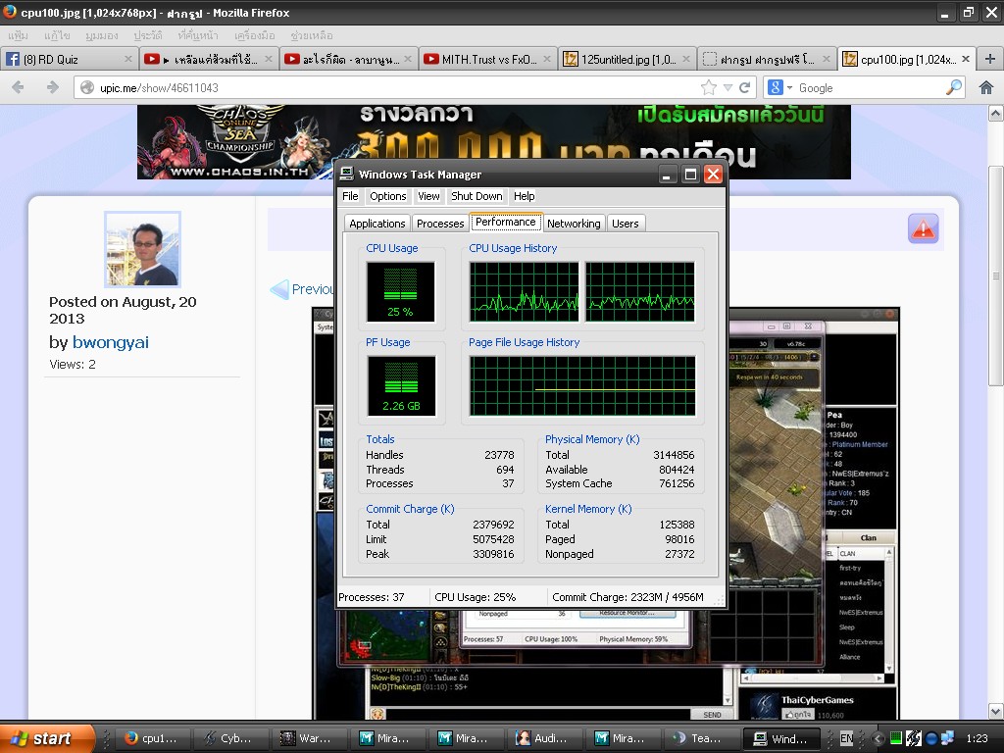Reload the page with refresh icon
The height and width of the screenshot is (753, 1004).
[745, 87]
